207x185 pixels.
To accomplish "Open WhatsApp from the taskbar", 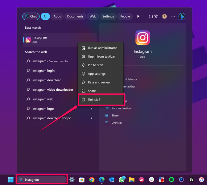I will (122, 179).
